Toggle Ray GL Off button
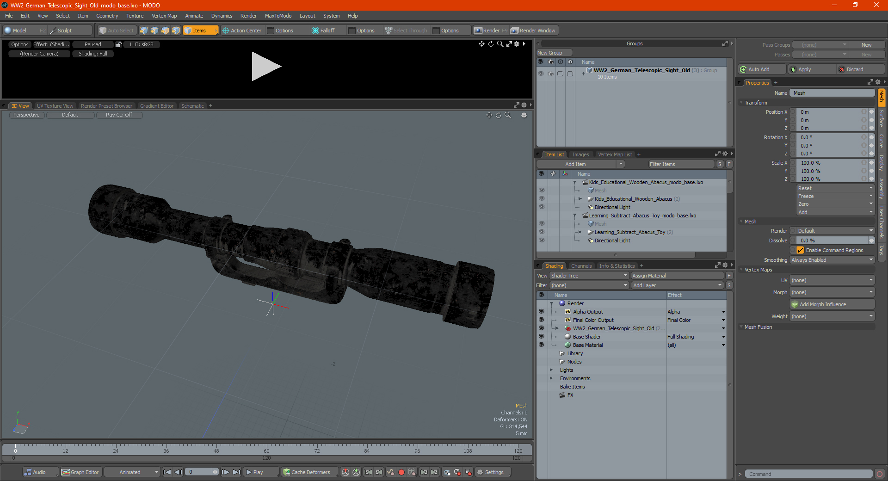Viewport: 888px width, 481px height. tap(119, 115)
